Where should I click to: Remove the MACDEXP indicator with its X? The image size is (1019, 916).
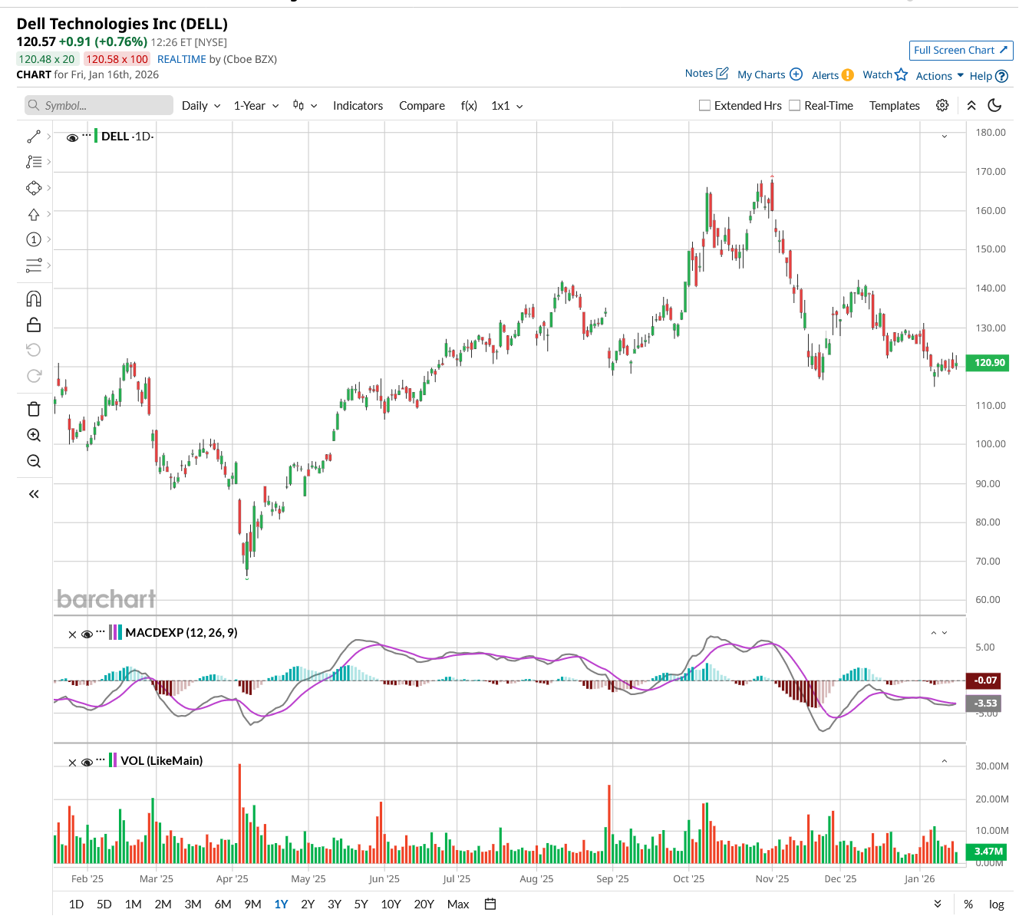click(72, 634)
